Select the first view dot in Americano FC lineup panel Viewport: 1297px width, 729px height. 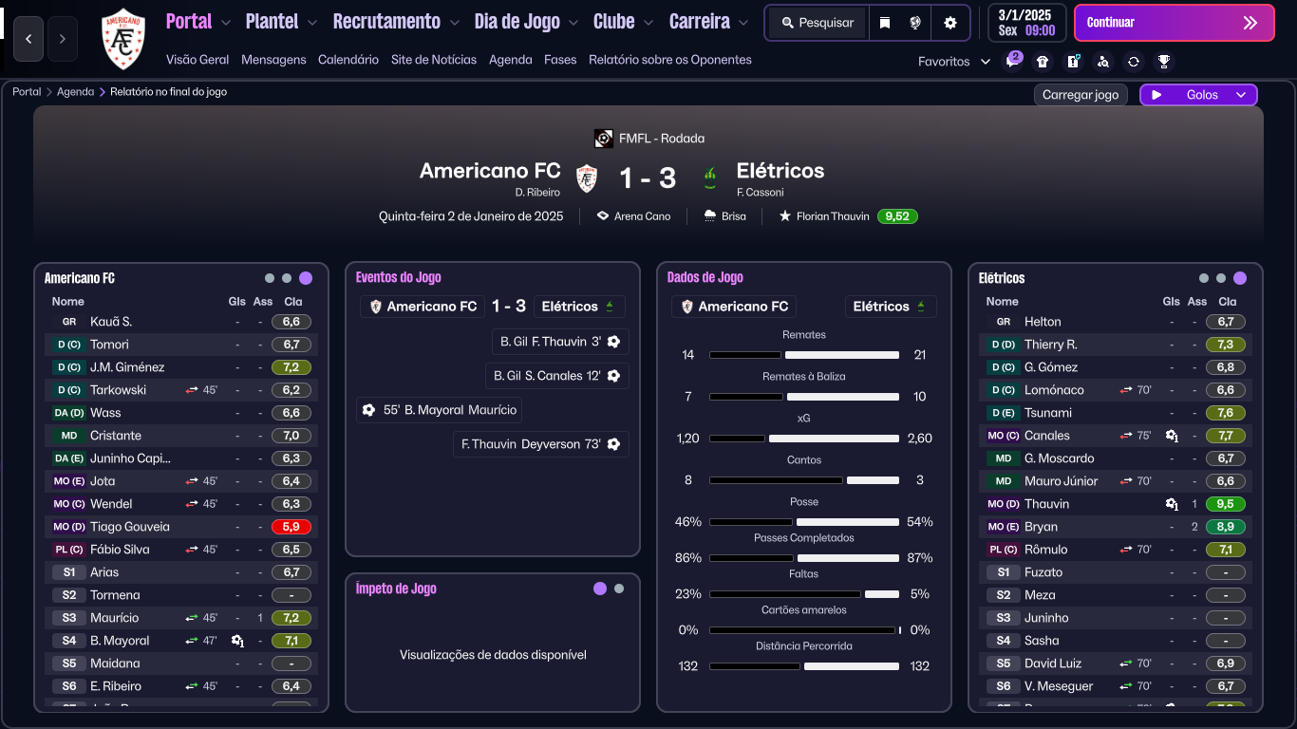[270, 278]
